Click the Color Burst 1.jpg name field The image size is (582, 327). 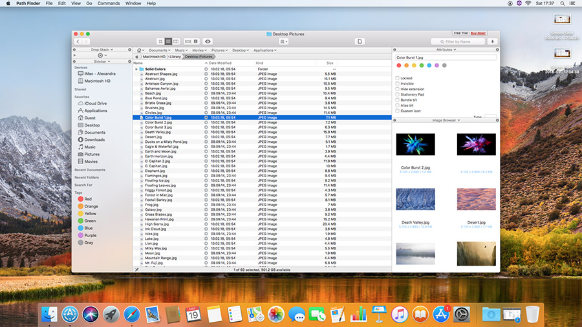click(x=446, y=58)
